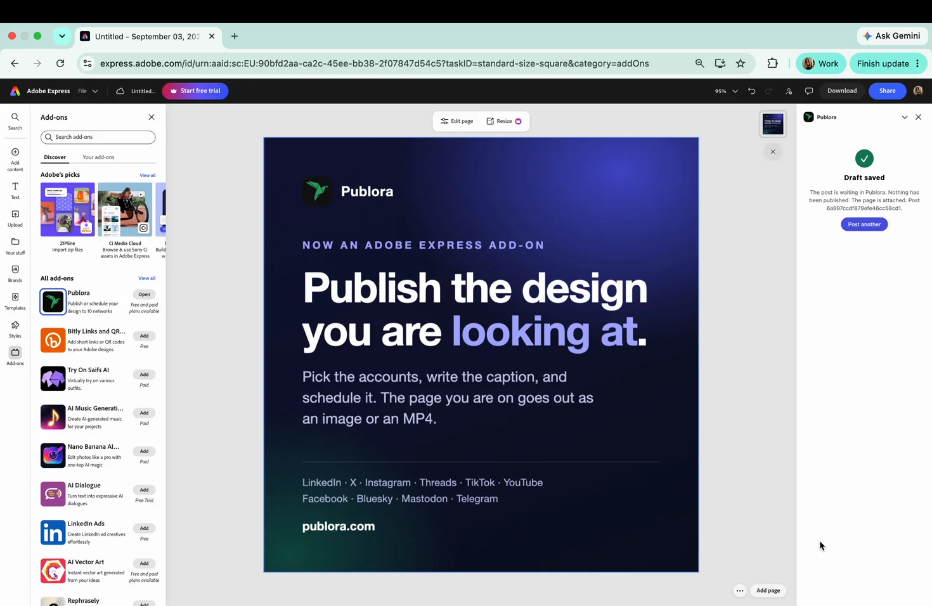
Task: Add LinkedIn Ads add-on
Action: tap(144, 529)
